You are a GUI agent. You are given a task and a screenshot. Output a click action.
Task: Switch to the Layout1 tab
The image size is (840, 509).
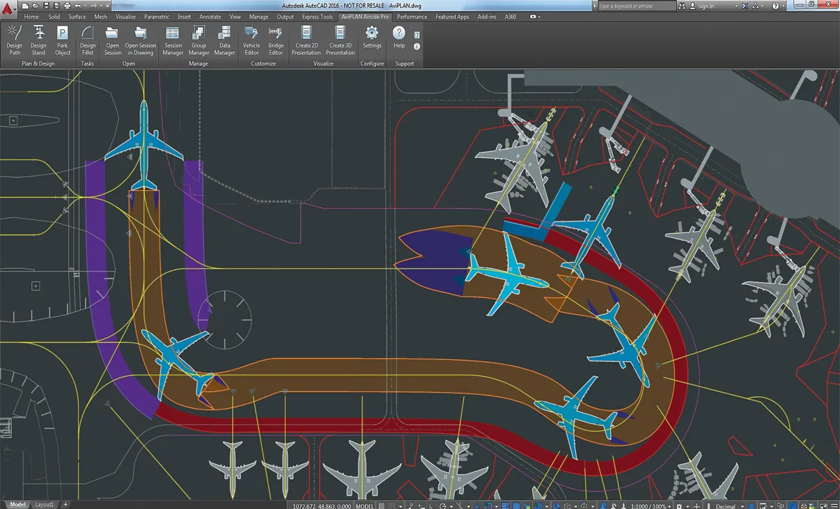click(43, 504)
